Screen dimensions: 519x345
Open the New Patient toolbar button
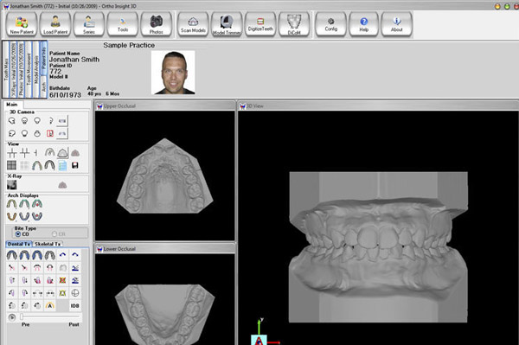pyautogui.click(x=22, y=24)
